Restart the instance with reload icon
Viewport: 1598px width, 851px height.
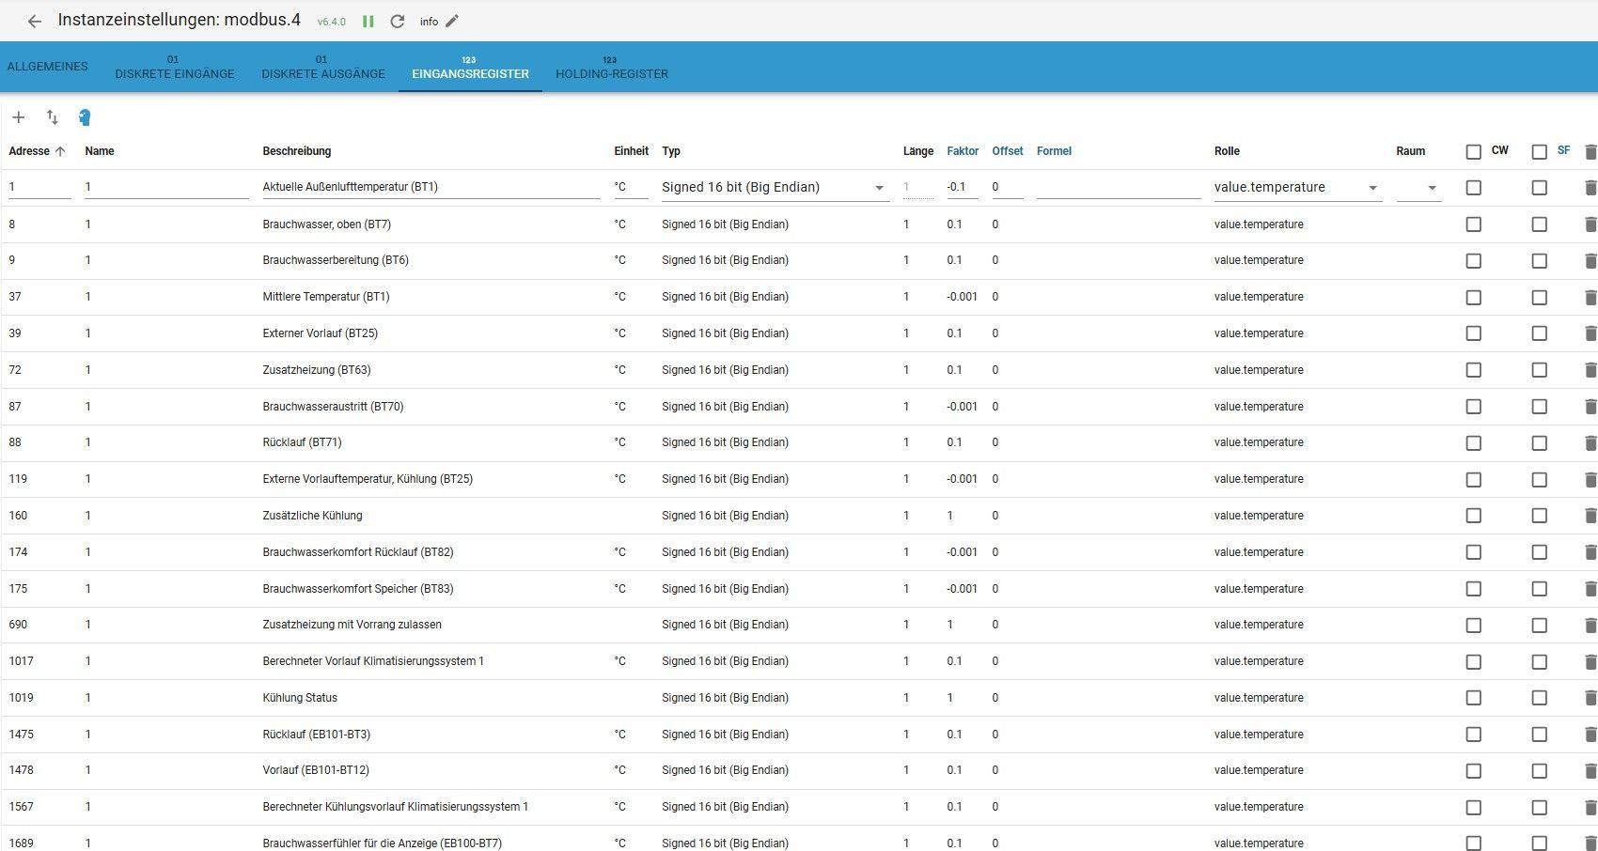(398, 21)
